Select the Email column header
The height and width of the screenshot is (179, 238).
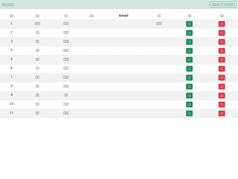coord(124,15)
